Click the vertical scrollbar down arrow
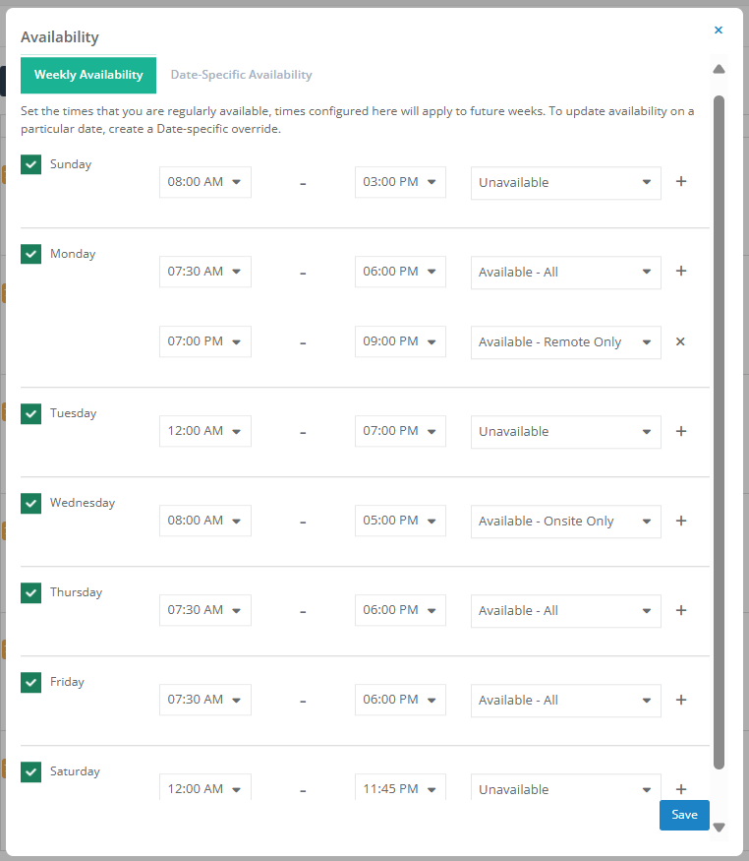749x861 pixels. click(719, 827)
